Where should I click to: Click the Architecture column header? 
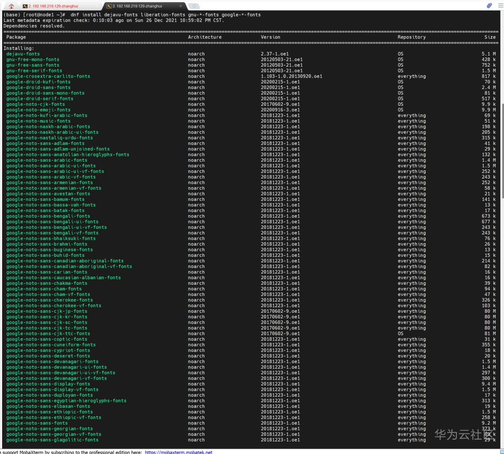tap(205, 37)
